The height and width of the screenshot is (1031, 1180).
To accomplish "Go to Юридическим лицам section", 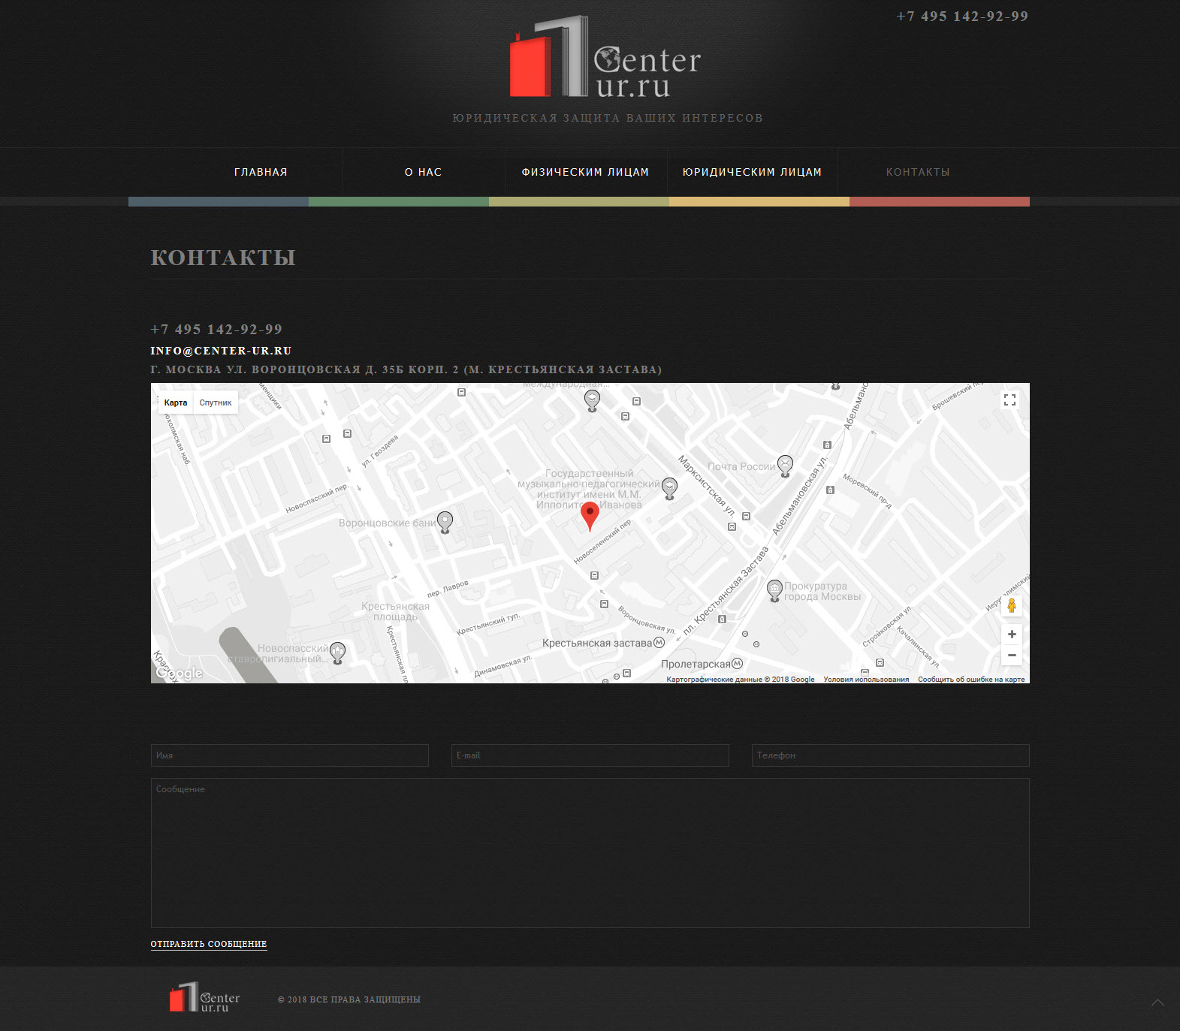I will pyautogui.click(x=752, y=172).
